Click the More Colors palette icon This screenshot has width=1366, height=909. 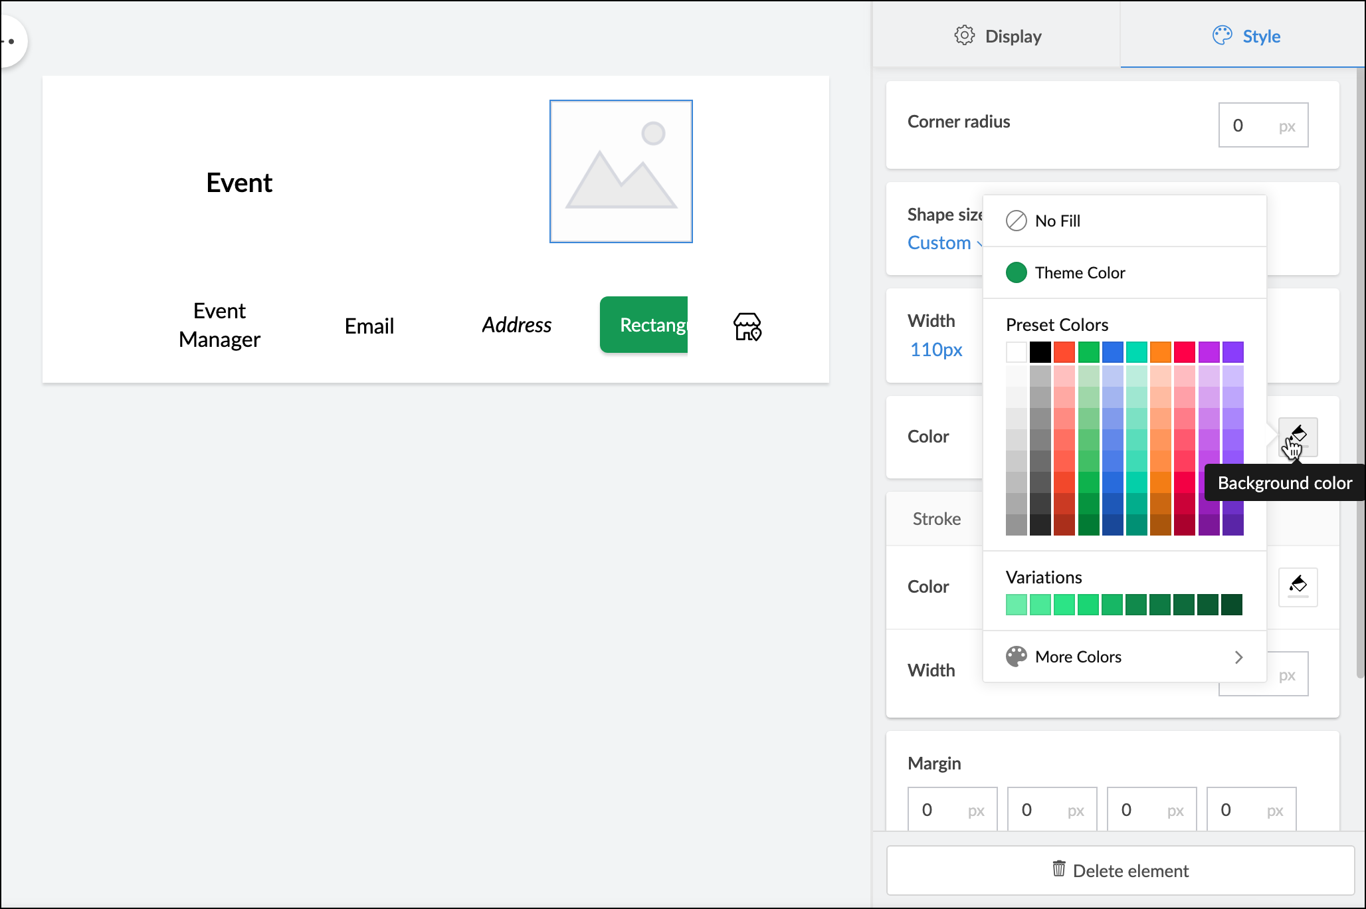(x=1016, y=656)
